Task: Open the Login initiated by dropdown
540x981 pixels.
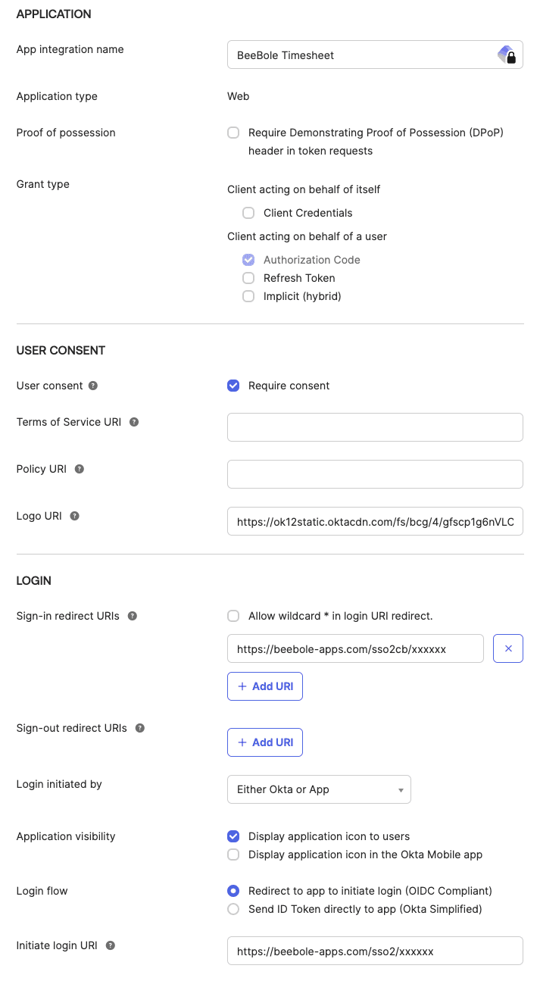Action: (319, 789)
